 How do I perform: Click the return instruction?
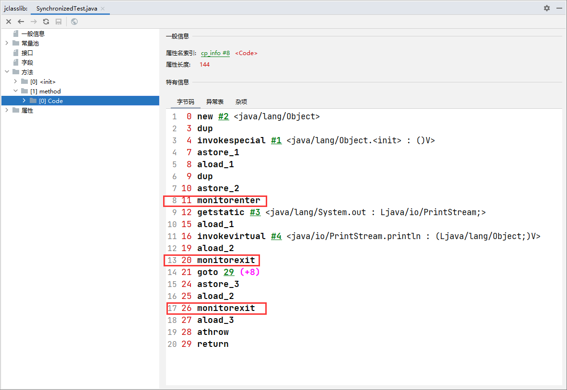[x=213, y=344]
